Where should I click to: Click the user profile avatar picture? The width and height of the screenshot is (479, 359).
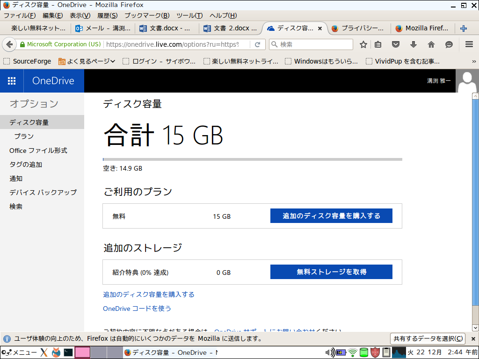coord(467,81)
